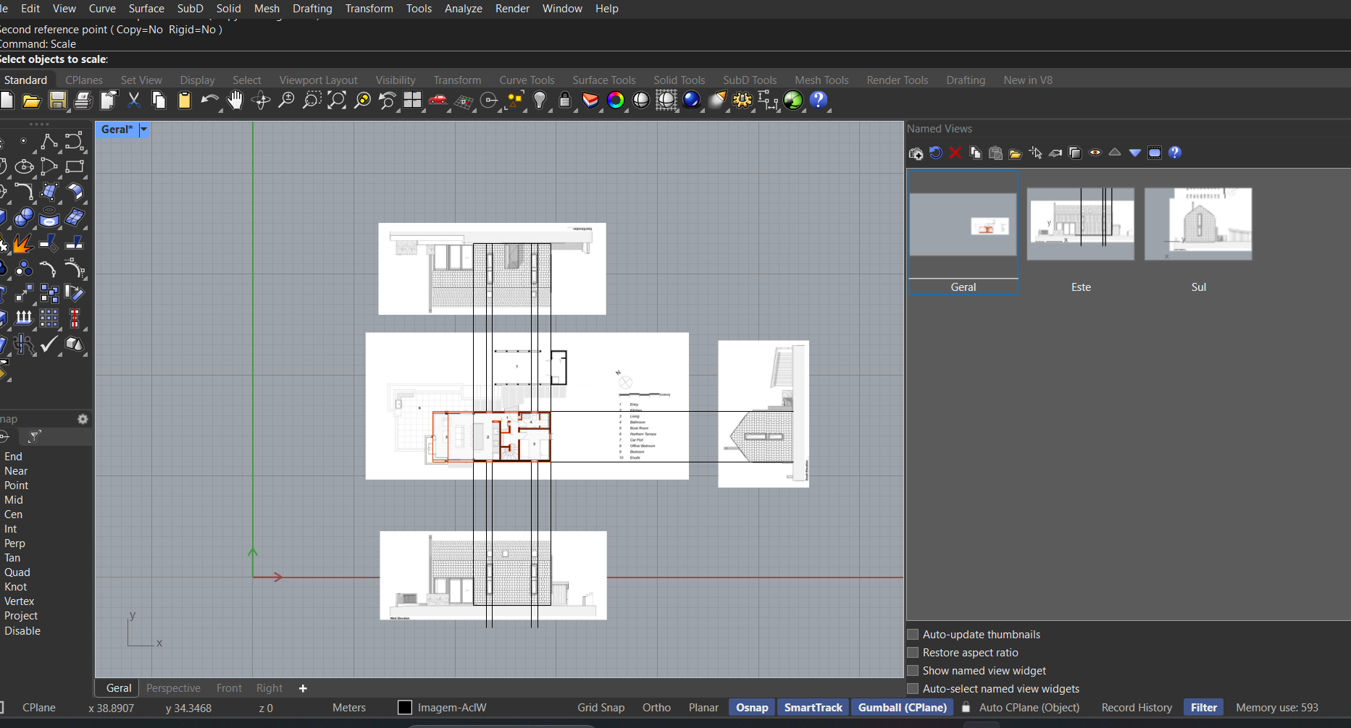Viewport: 1351px width, 728px height.
Task: Save new named view with camera icon
Action: click(916, 153)
